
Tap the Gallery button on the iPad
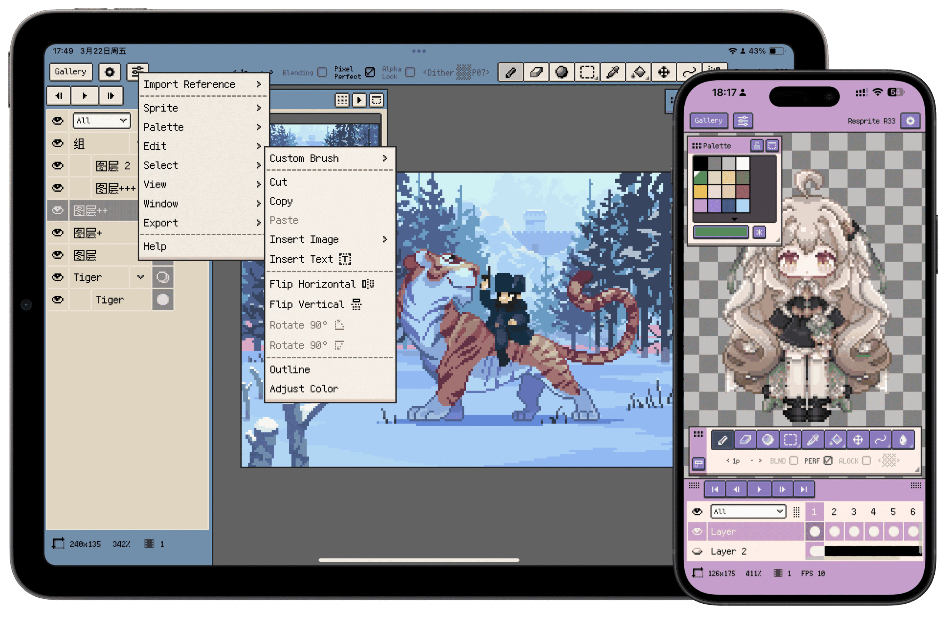(70, 72)
